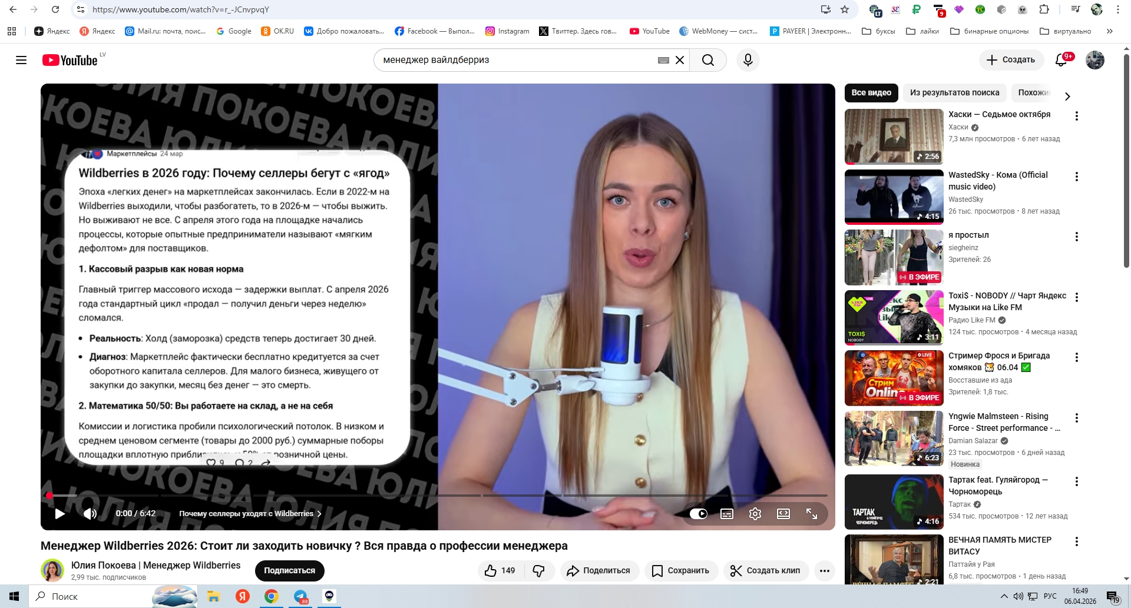The width and height of the screenshot is (1131, 608).
Task: Switch to theater mode view
Action: point(783,514)
